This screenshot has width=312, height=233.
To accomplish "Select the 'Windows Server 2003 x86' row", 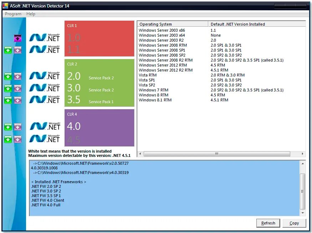I will point(221,30).
